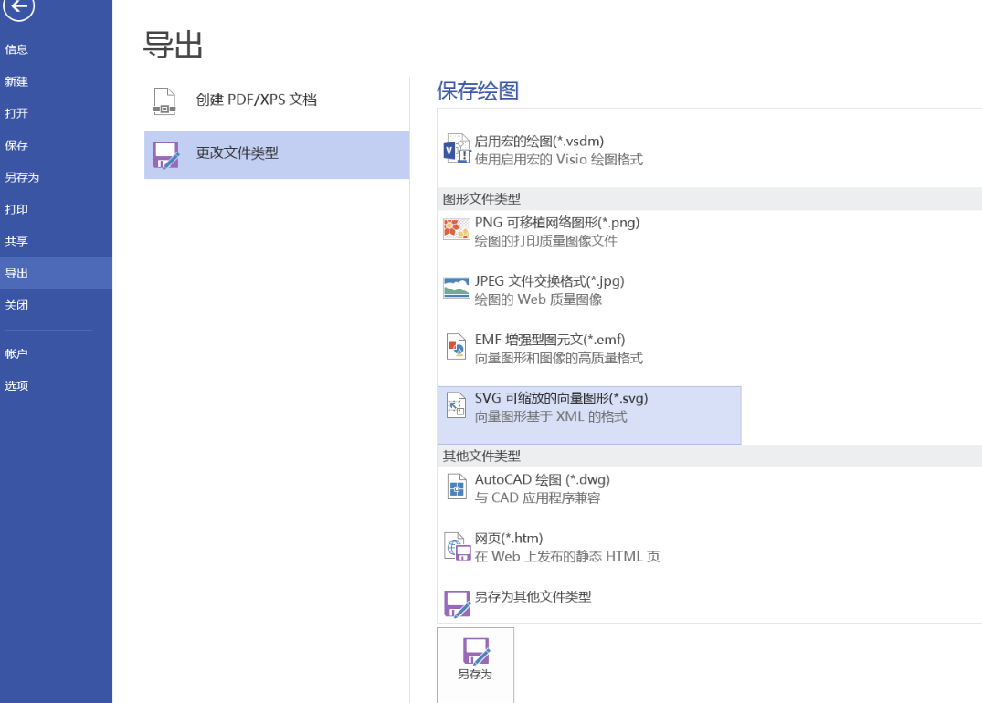Choose 创建 PDF/XPS 文档 option

(256, 100)
